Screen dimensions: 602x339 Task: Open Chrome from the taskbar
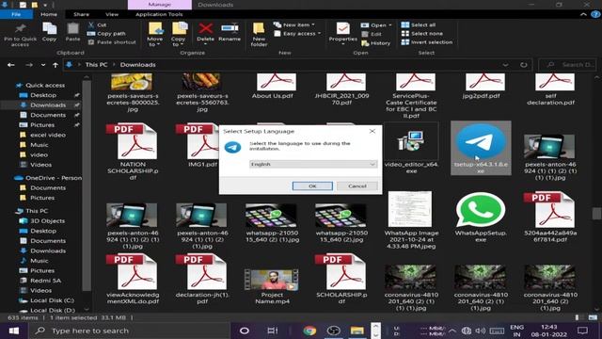[x=309, y=331]
